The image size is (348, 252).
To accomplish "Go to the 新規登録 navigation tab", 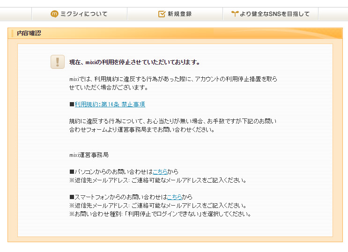I will click(175, 14).
